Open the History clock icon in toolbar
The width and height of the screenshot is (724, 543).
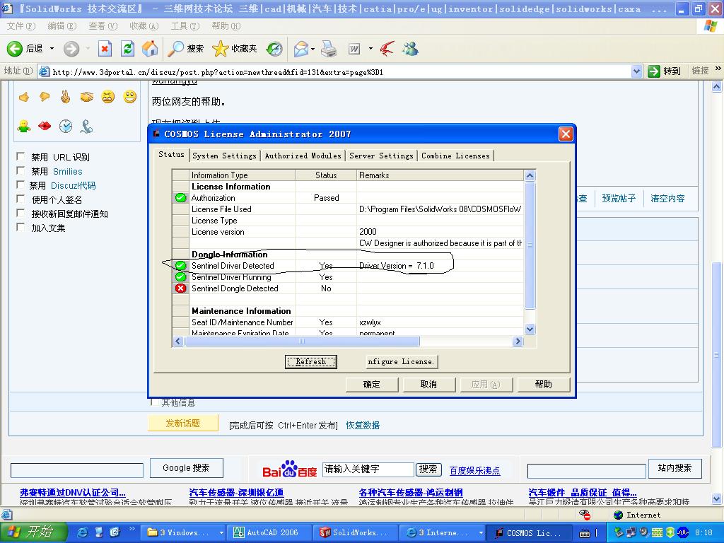[274, 49]
